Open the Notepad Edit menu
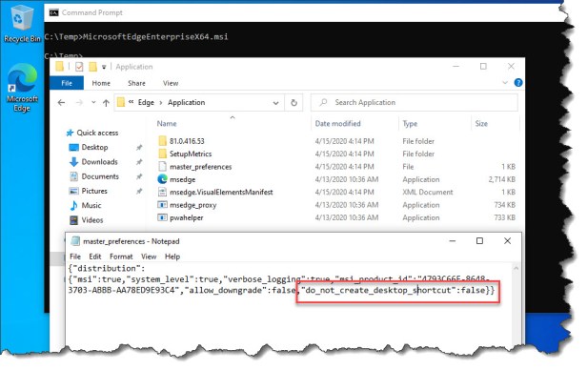 pyautogui.click(x=95, y=257)
